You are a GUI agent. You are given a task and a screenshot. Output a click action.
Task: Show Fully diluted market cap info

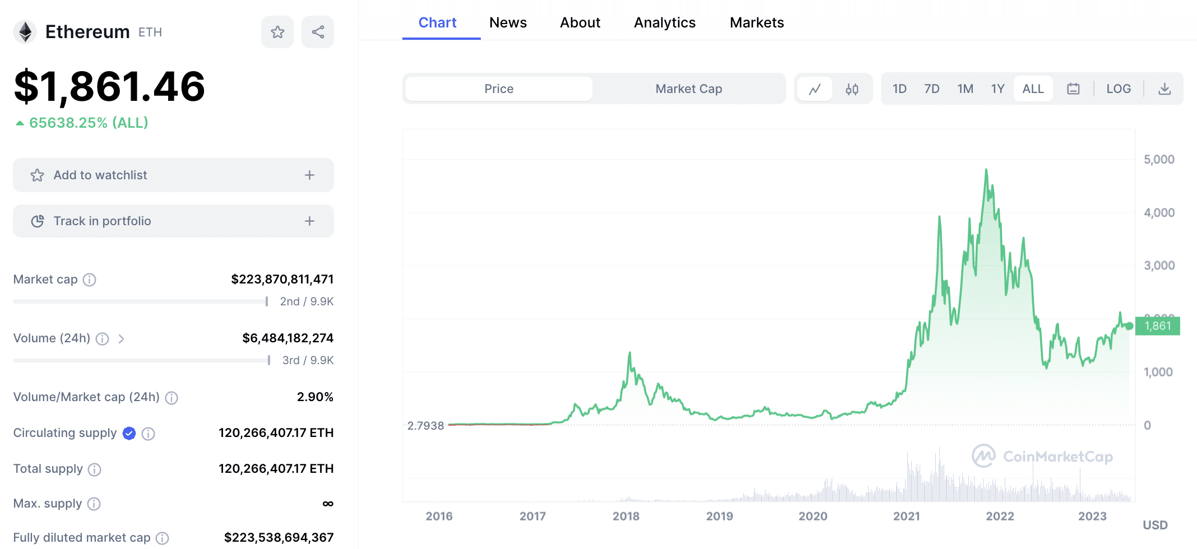click(163, 538)
